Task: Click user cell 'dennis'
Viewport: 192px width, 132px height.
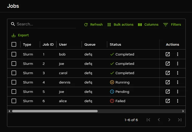Action: (x=65, y=82)
